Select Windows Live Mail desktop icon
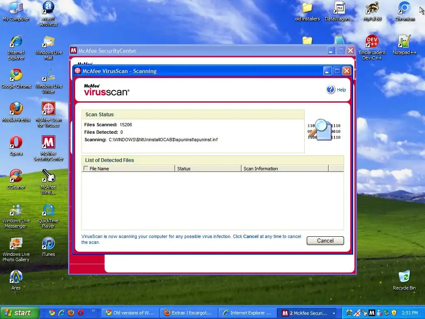Viewport: 425px width, 319px height. 48,47
